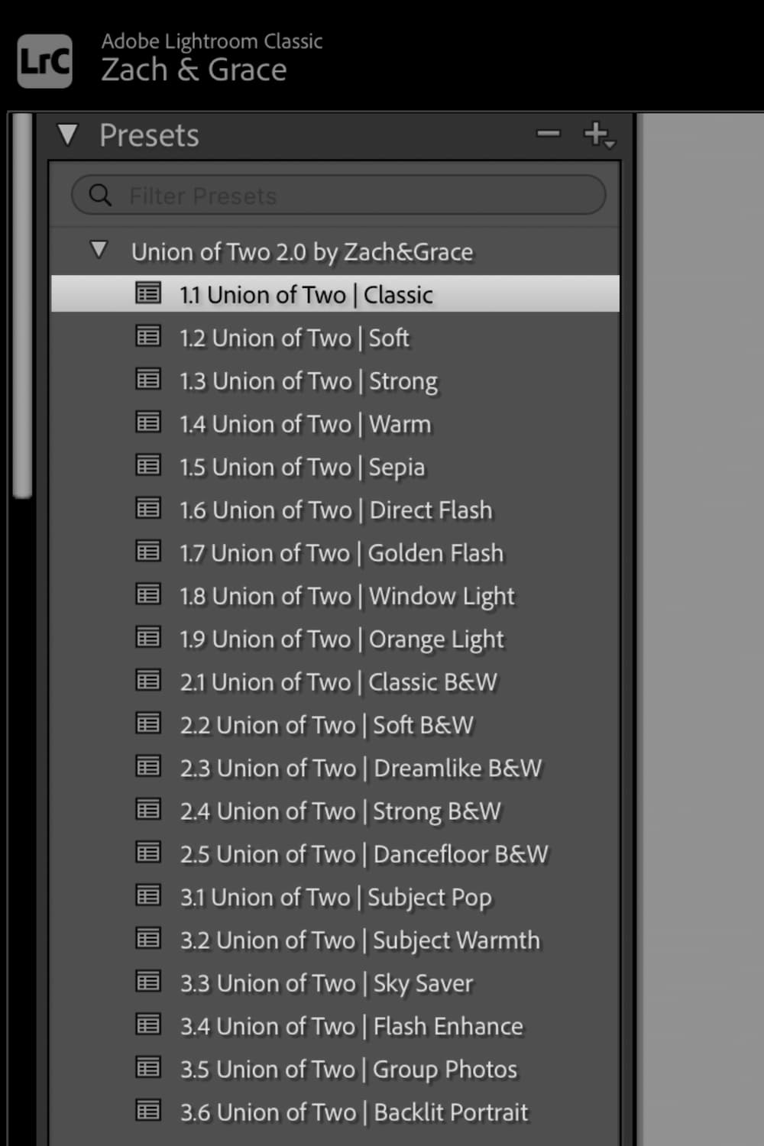Open dropdown arrow next to plus icon
The width and height of the screenshot is (764, 1146).
(610, 144)
